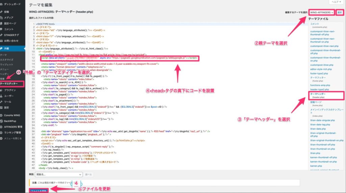Open itiran-date-tag.php file
This screenshot has height=193, width=346.
coord(320,125)
